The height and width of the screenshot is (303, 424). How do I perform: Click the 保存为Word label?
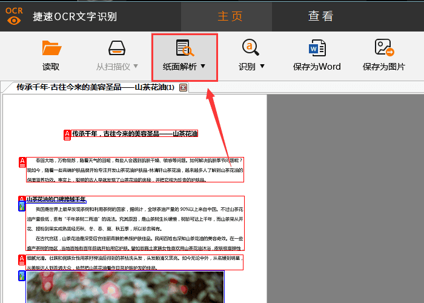pos(317,67)
